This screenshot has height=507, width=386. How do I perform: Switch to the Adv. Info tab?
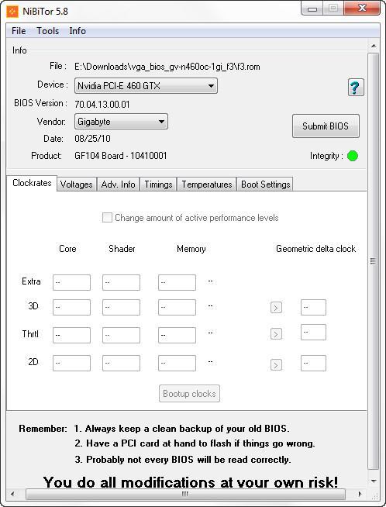[x=118, y=185]
